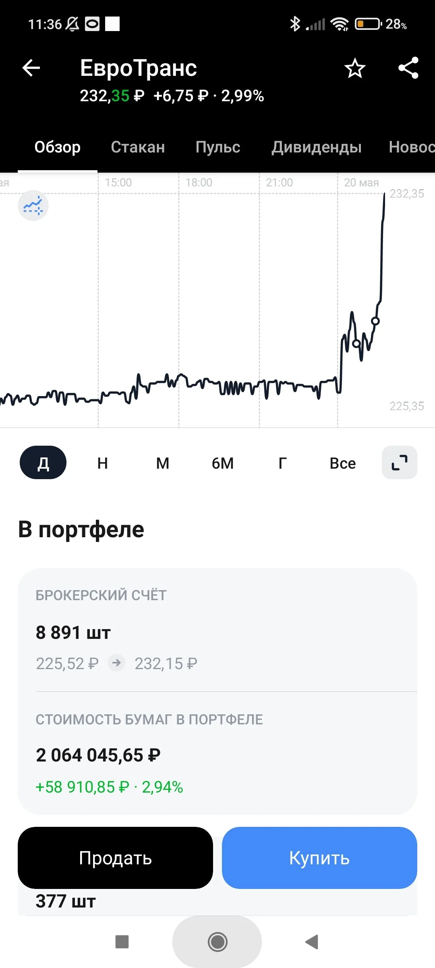Add ЕвроТранс to favorites with star icon
The width and height of the screenshot is (435, 968).
point(355,68)
